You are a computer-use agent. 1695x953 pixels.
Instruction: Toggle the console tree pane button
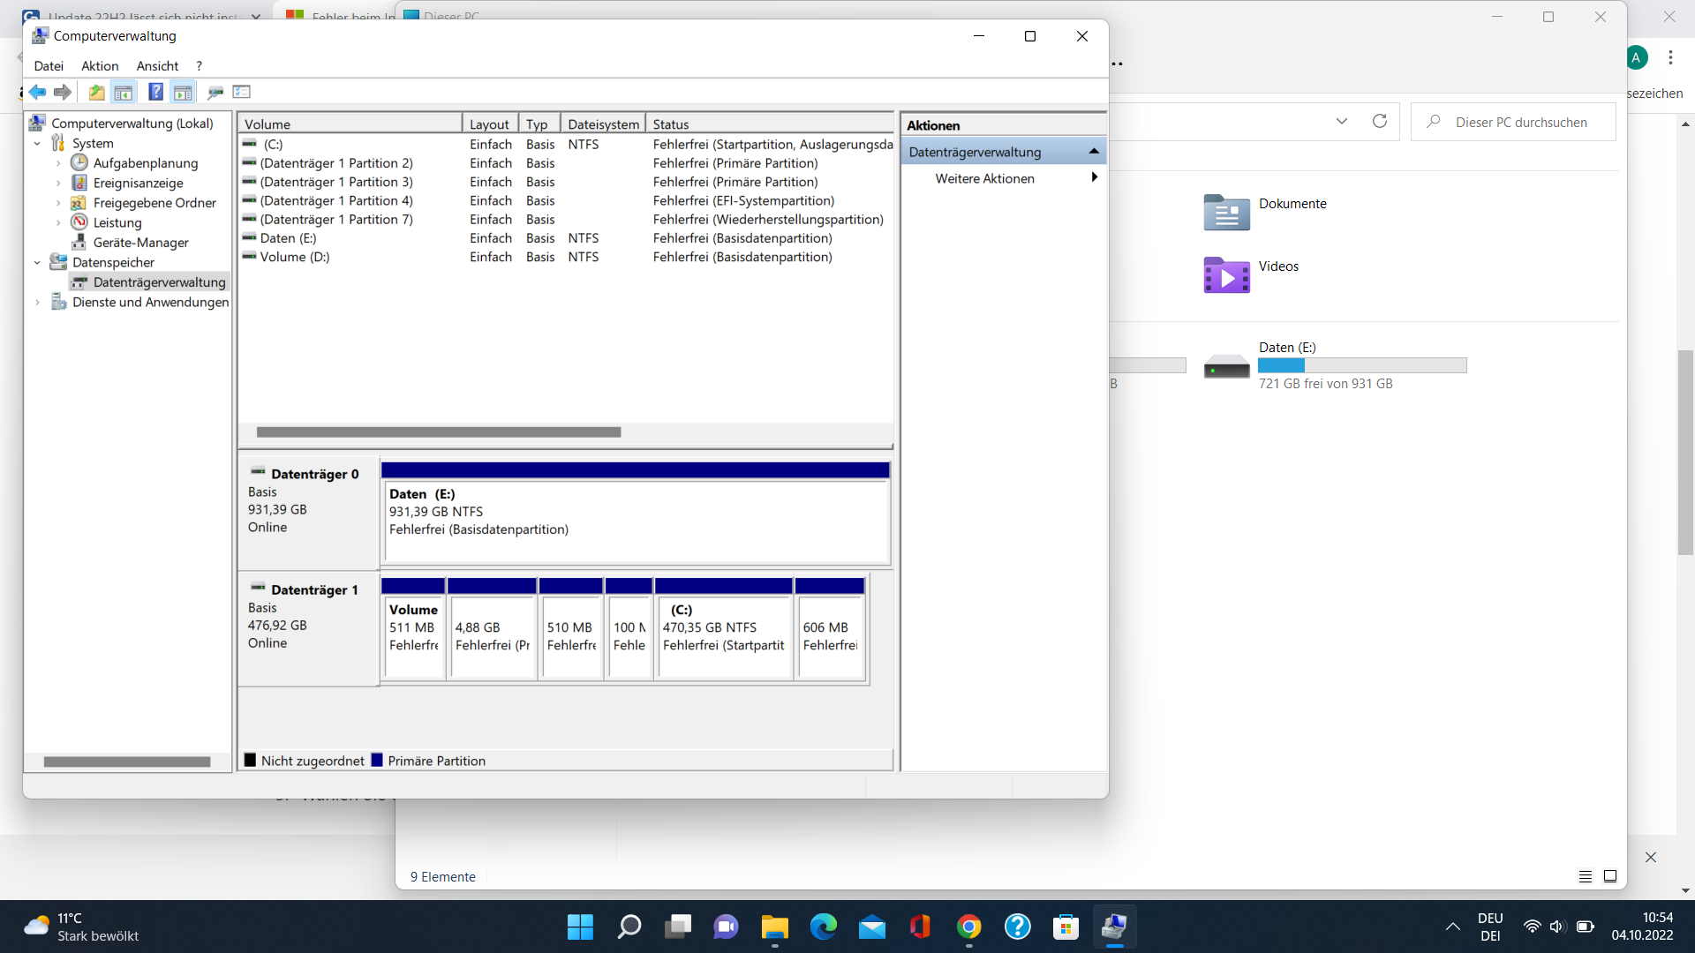click(x=124, y=92)
